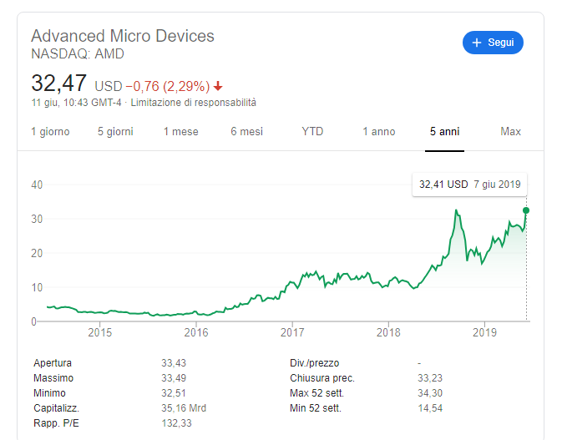
Task: Click the Rapp. P/E value 132,33
Action: 176,423
